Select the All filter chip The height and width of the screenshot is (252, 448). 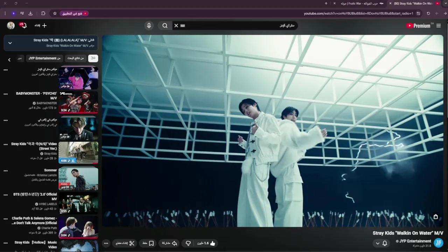tap(93, 58)
